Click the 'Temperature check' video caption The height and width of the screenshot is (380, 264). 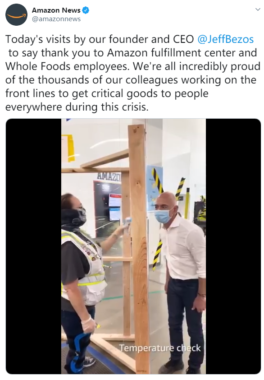(x=160, y=348)
